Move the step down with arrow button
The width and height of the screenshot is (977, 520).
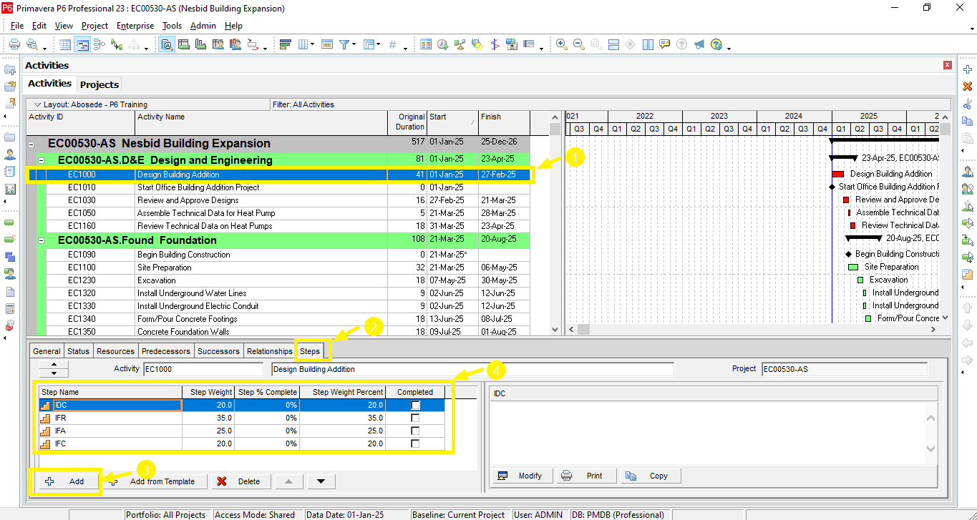[x=321, y=481]
